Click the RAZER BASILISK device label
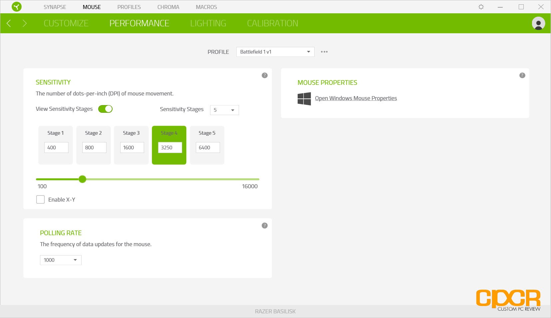The width and height of the screenshot is (551, 318). pyautogui.click(x=275, y=311)
